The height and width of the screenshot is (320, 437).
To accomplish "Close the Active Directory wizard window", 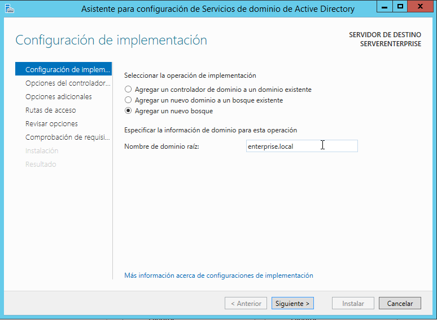I will coord(420,6).
